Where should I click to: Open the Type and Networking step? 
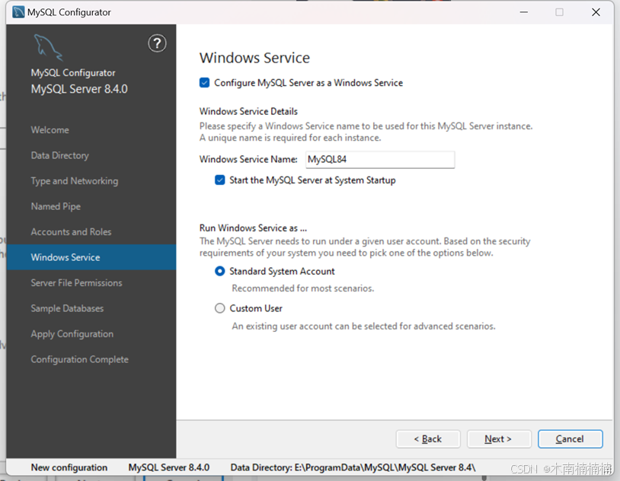point(75,181)
